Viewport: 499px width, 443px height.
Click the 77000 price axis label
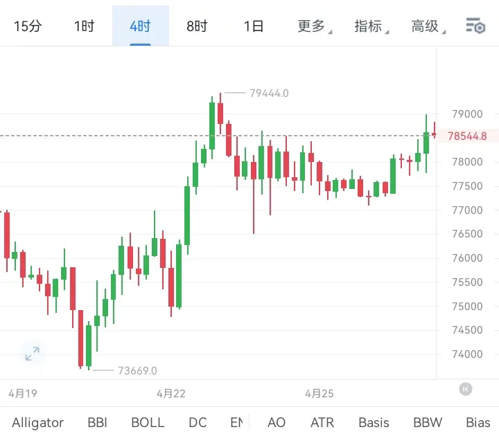tap(467, 210)
